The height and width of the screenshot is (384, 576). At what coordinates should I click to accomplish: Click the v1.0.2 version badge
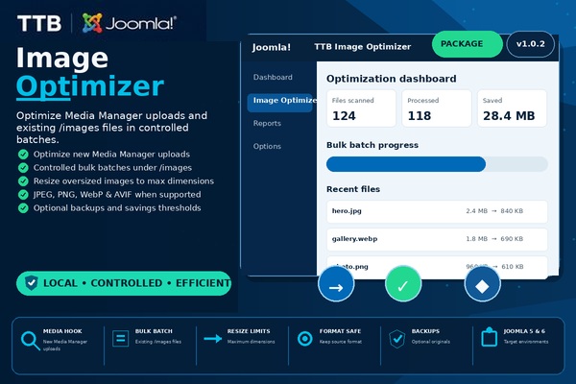click(x=531, y=44)
